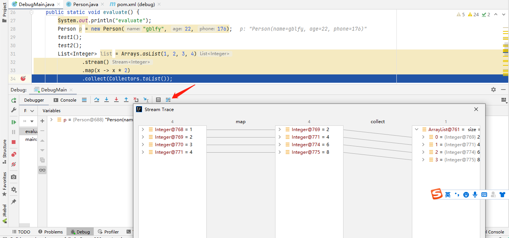Screen dimensions: 509x238
Task: Toggle the breakpoint on line 34
Action: [23, 79]
